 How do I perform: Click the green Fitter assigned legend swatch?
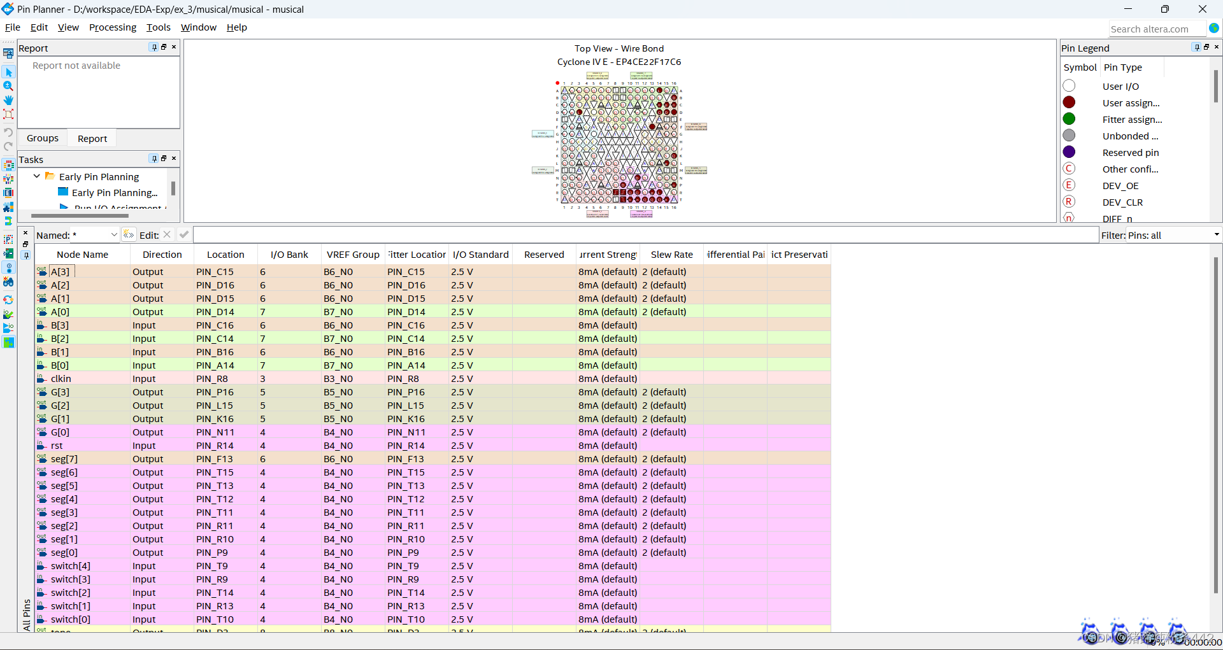click(1069, 119)
